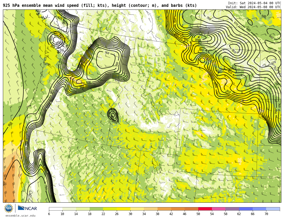Click the yellow 26-30 kts color swatch

coord(124,209)
